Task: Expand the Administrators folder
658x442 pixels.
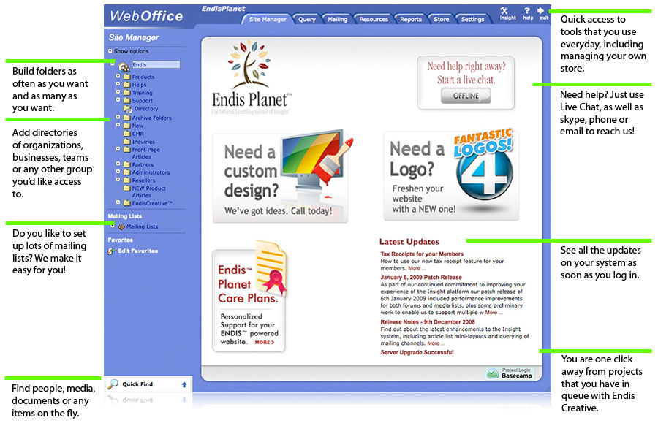Action: click(x=118, y=172)
